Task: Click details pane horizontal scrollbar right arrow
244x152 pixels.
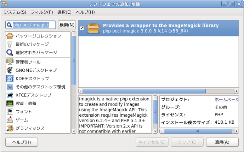Action: pyautogui.click(x=237, y=131)
